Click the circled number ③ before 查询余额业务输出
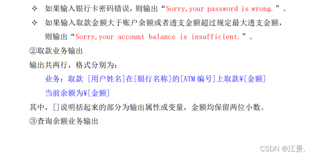Viewport: 311px width, 156px height. click(33, 121)
